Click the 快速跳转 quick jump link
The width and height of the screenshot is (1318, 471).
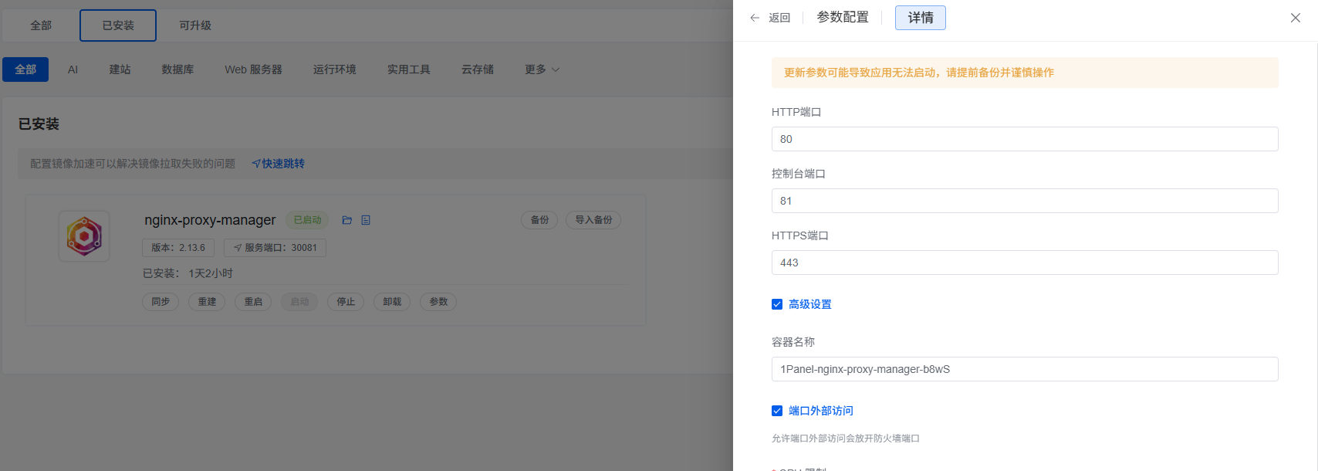[x=278, y=164]
